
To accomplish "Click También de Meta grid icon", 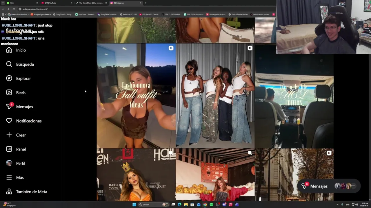I will point(9,192).
